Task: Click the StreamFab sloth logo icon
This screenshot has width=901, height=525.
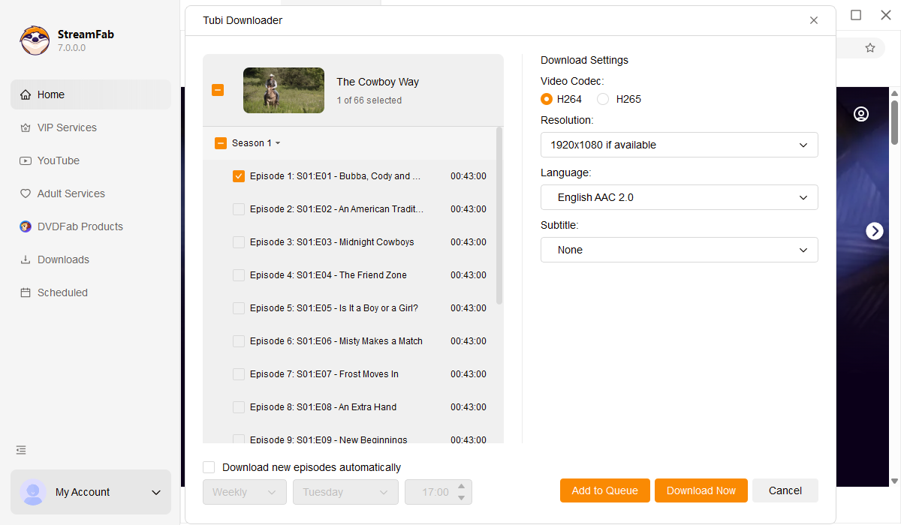Action: pos(35,40)
